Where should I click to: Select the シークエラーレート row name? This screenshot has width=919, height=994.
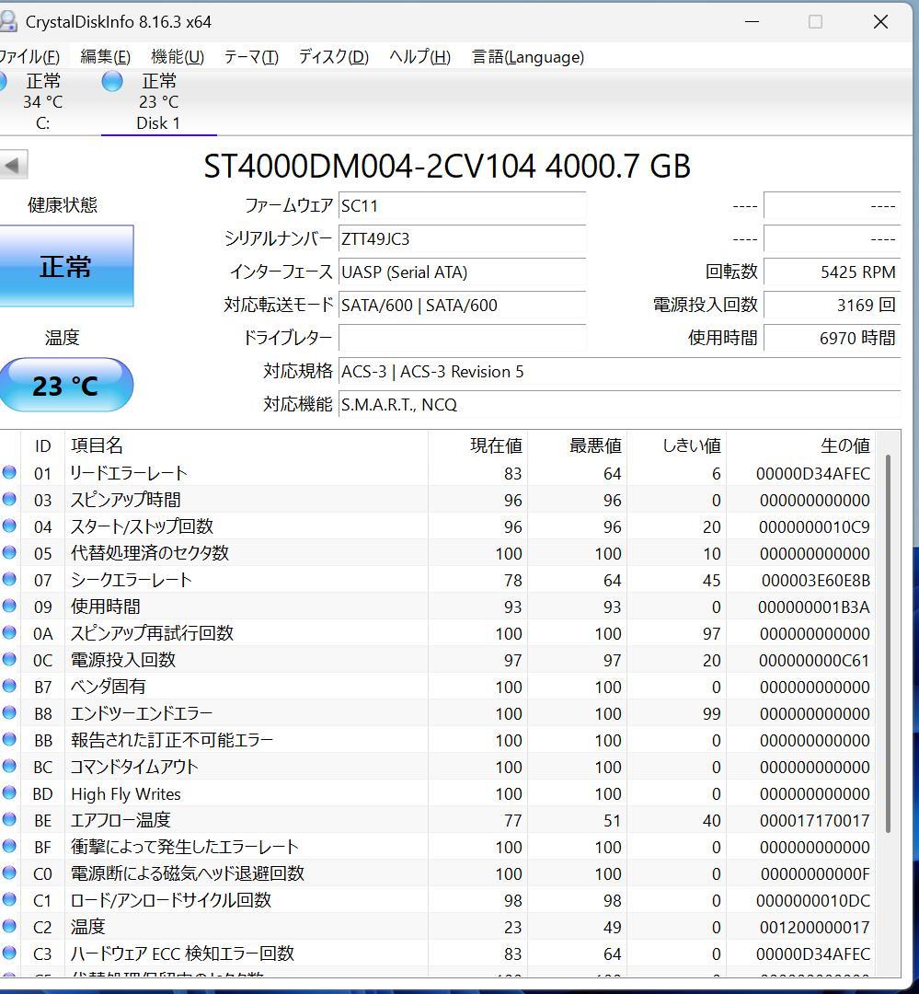click(x=132, y=580)
